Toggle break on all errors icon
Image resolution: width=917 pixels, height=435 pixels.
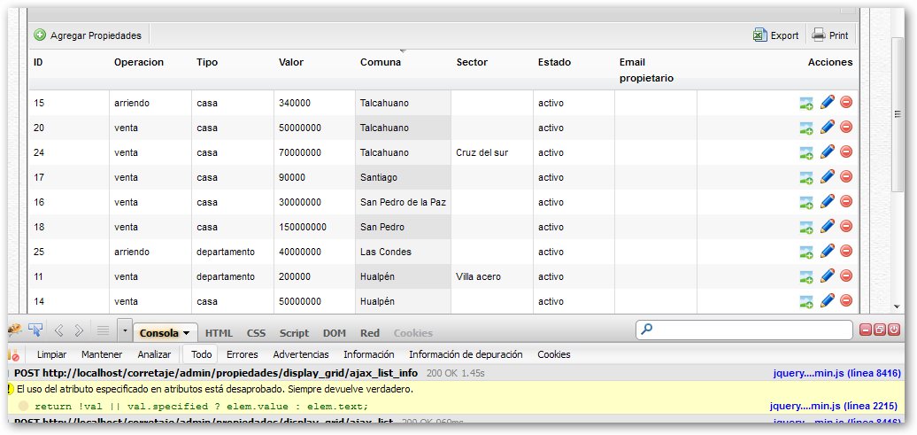point(13,354)
